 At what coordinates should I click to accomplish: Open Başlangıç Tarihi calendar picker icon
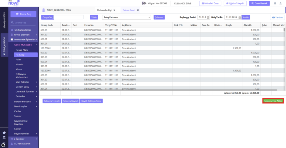[208, 18]
